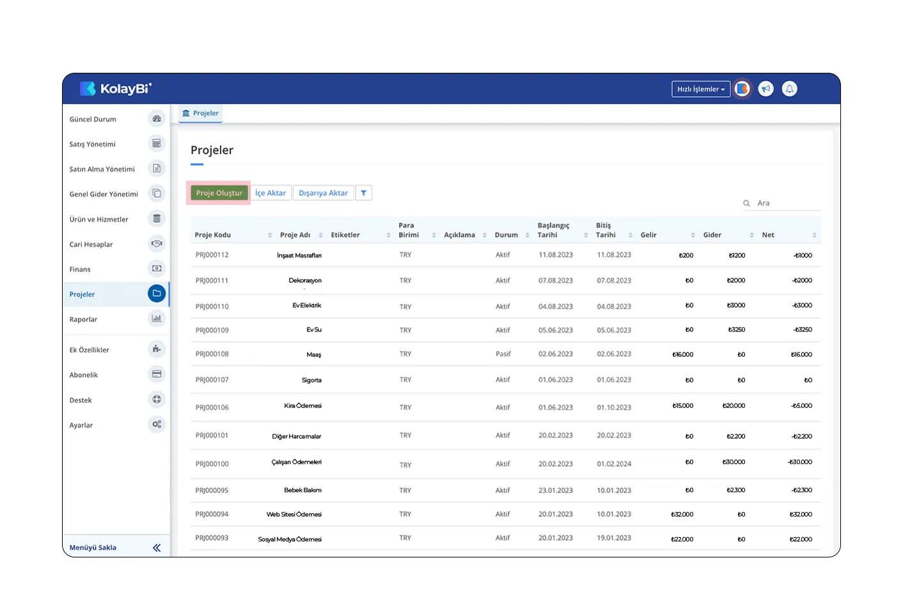Image resolution: width=903 pixels, height=613 pixels.
Task: Sort by Gelir column arrows
Action: coord(693,235)
